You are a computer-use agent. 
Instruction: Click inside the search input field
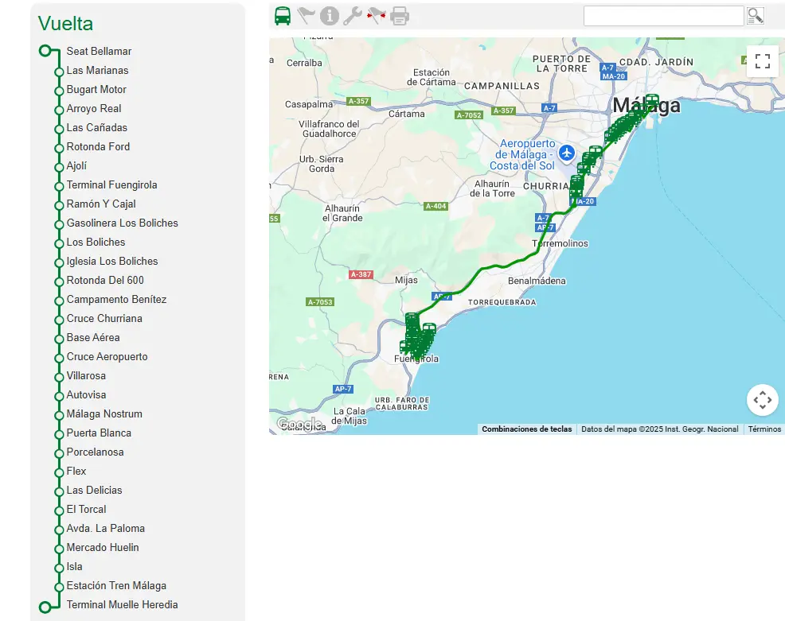663,15
